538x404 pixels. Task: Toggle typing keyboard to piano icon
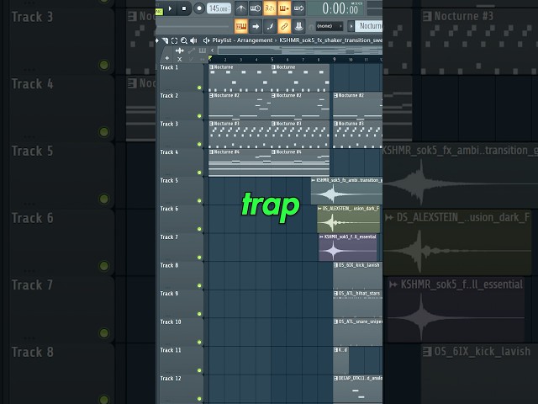point(241,26)
